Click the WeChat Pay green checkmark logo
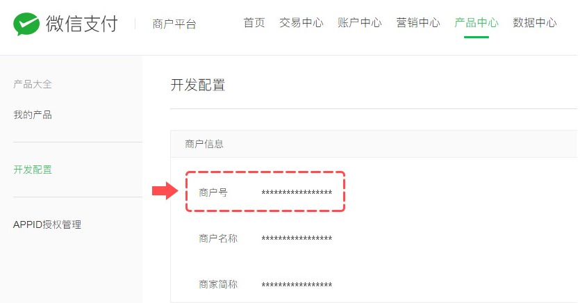This screenshot has width=580, height=303. pos(26,24)
